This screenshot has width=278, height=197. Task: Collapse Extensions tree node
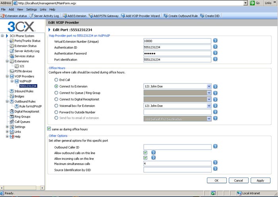point(7,61)
